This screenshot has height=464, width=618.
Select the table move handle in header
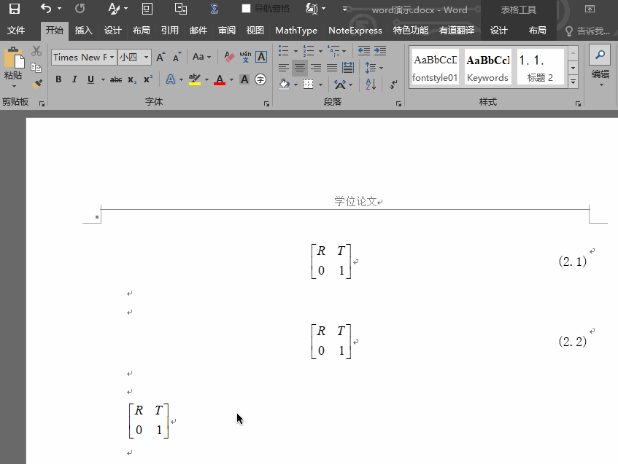97,217
